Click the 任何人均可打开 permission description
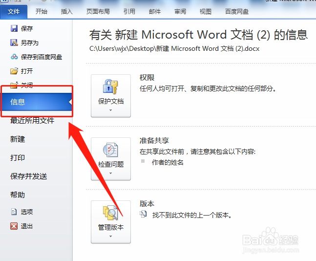The image size is (316, 261). click(x=208, y=88)
